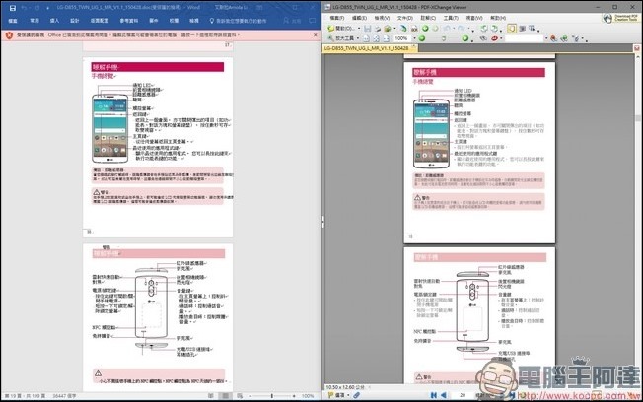Open the 檢視 ribbon tab in Word
The image size is (643, 402).
tap(194, 21)
